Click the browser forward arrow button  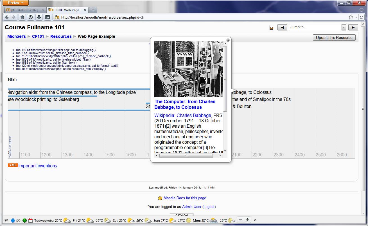[x=14, y=17]
